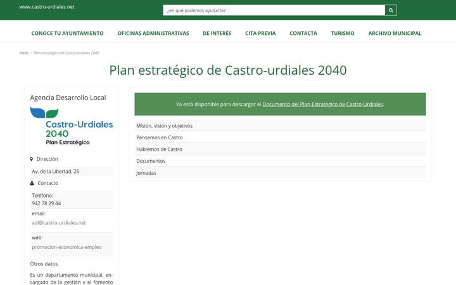Open the De Interés menu
Image resolution: width=456 pixels, height=285 pixels.
[x=217, y=33]
